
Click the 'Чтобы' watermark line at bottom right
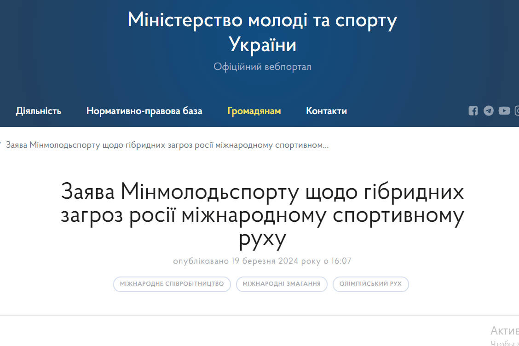(504, 343)
